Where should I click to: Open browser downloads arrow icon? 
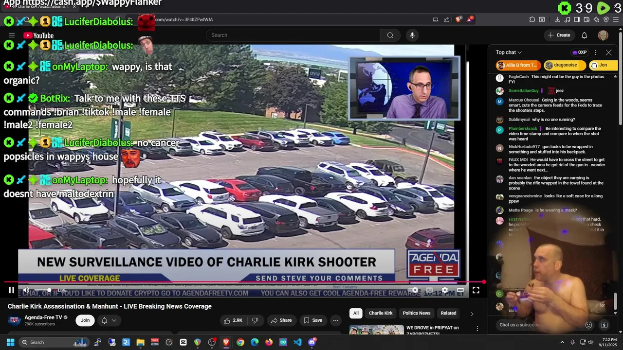point(557,19)
